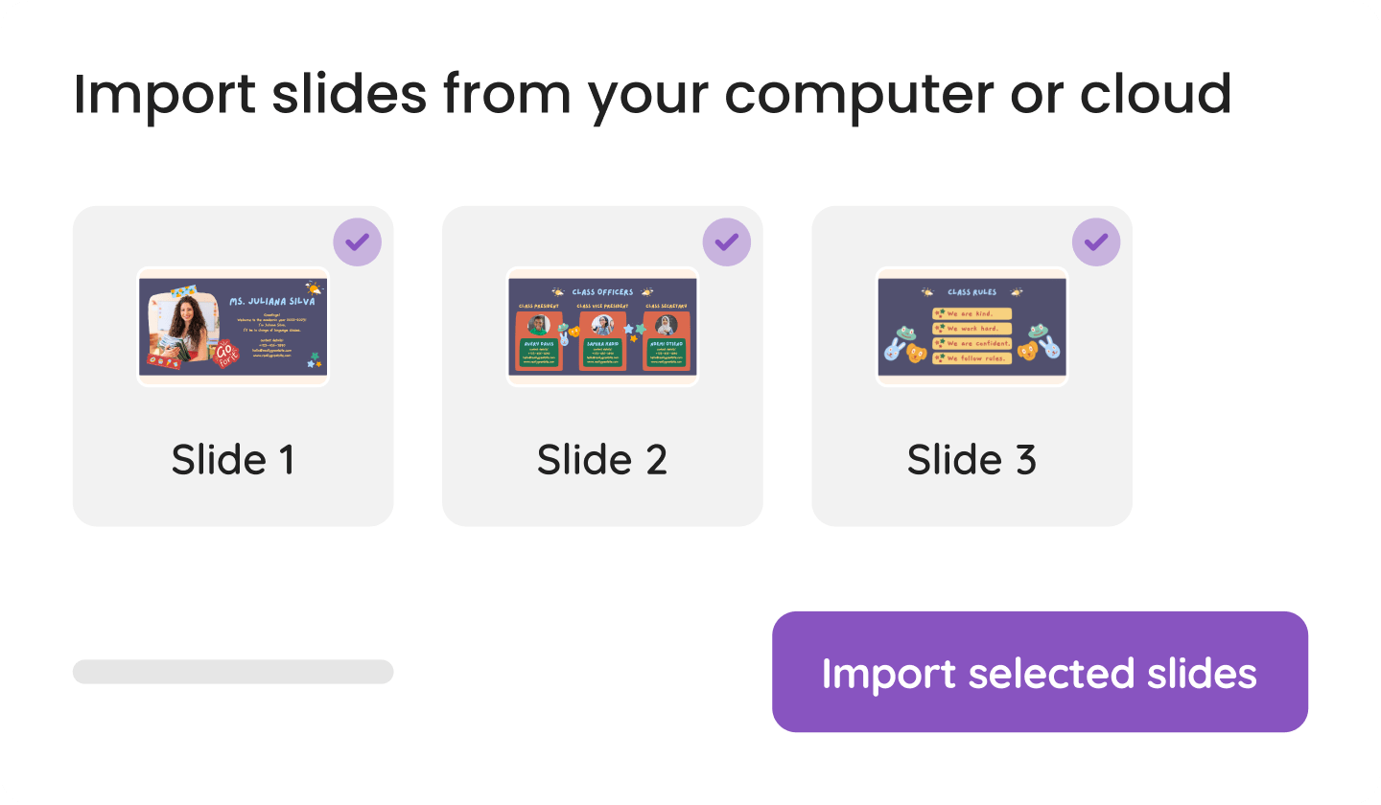This screenshot has height=805, width=1381.
Task: Pick the Class Rules slide thumbnail
Action: [971, 327]
